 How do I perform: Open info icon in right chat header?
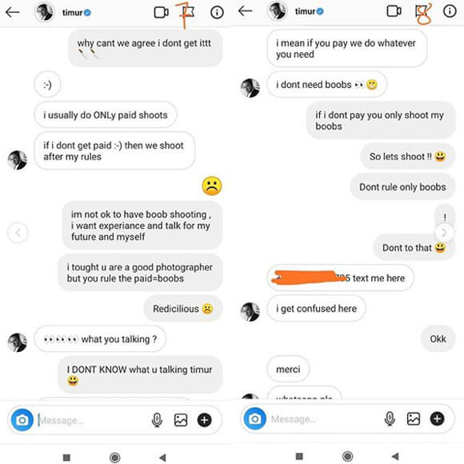coord(450,11)
